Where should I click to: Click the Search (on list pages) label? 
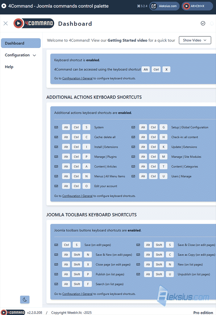click(110, 284)
